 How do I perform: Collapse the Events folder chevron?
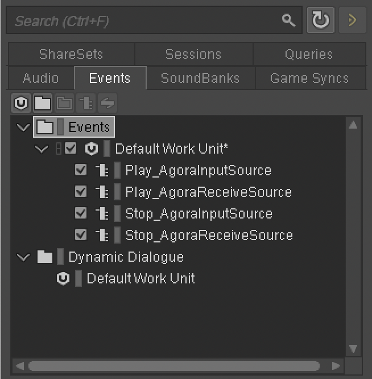[x=23, y=127]
